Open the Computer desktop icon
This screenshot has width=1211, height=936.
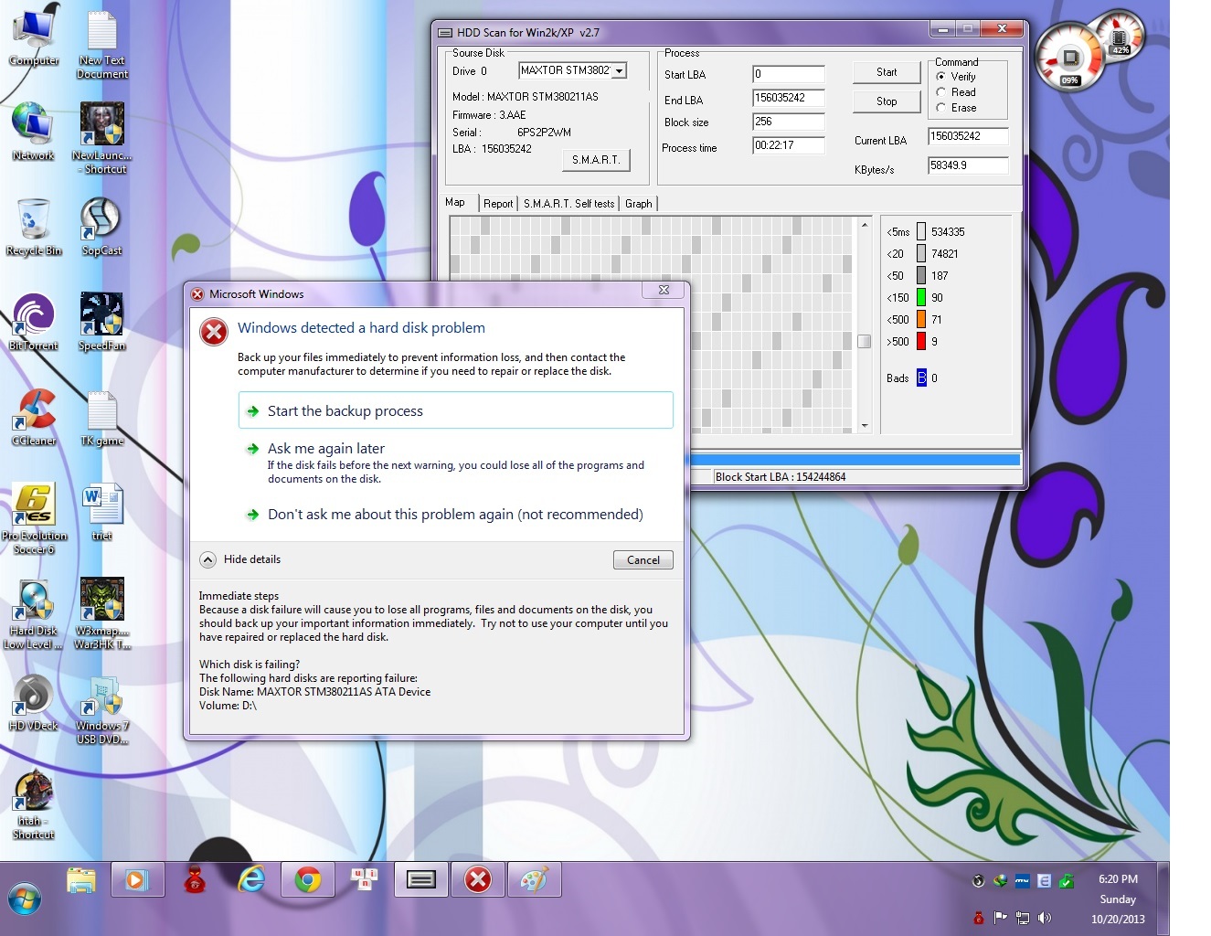(34, 37)
